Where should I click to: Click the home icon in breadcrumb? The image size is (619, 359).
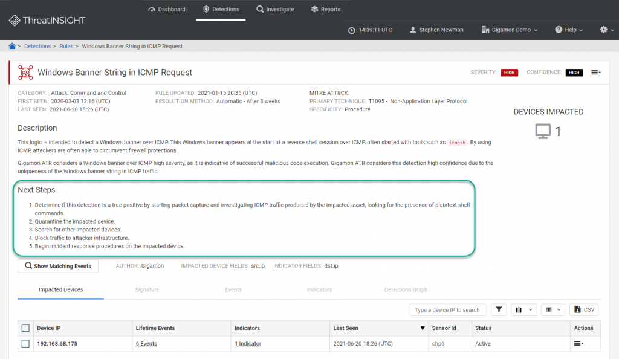tap(12, 46)
